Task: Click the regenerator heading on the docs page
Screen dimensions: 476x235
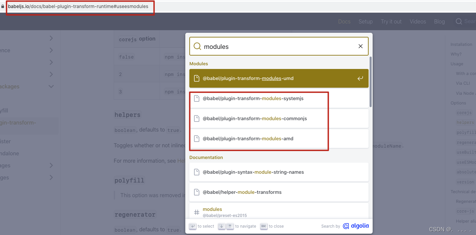Action: click(135, 214)
